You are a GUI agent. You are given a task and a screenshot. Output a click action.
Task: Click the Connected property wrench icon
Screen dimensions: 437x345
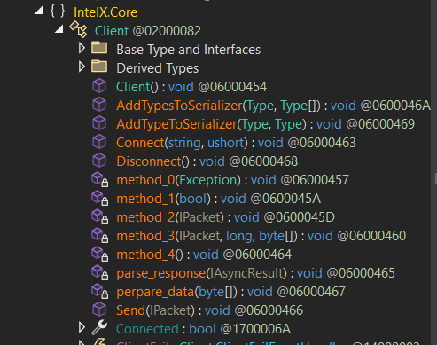tap(99, 327)
